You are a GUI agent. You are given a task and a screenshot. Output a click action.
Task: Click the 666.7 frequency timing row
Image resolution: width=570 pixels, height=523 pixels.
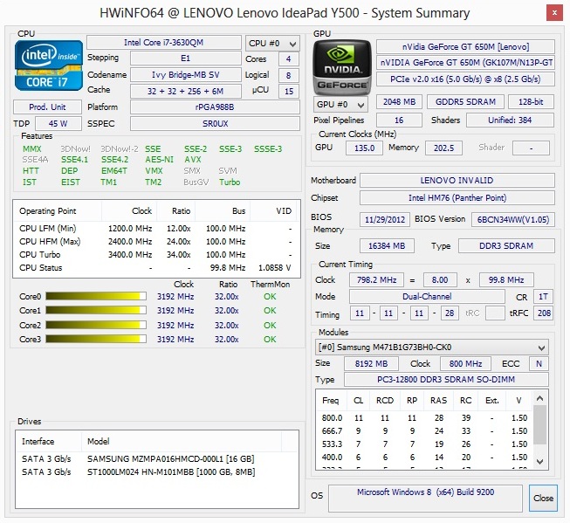(424, 431)
